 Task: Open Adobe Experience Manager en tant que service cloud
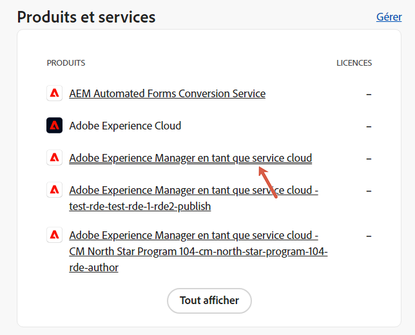tap(190, 158)
